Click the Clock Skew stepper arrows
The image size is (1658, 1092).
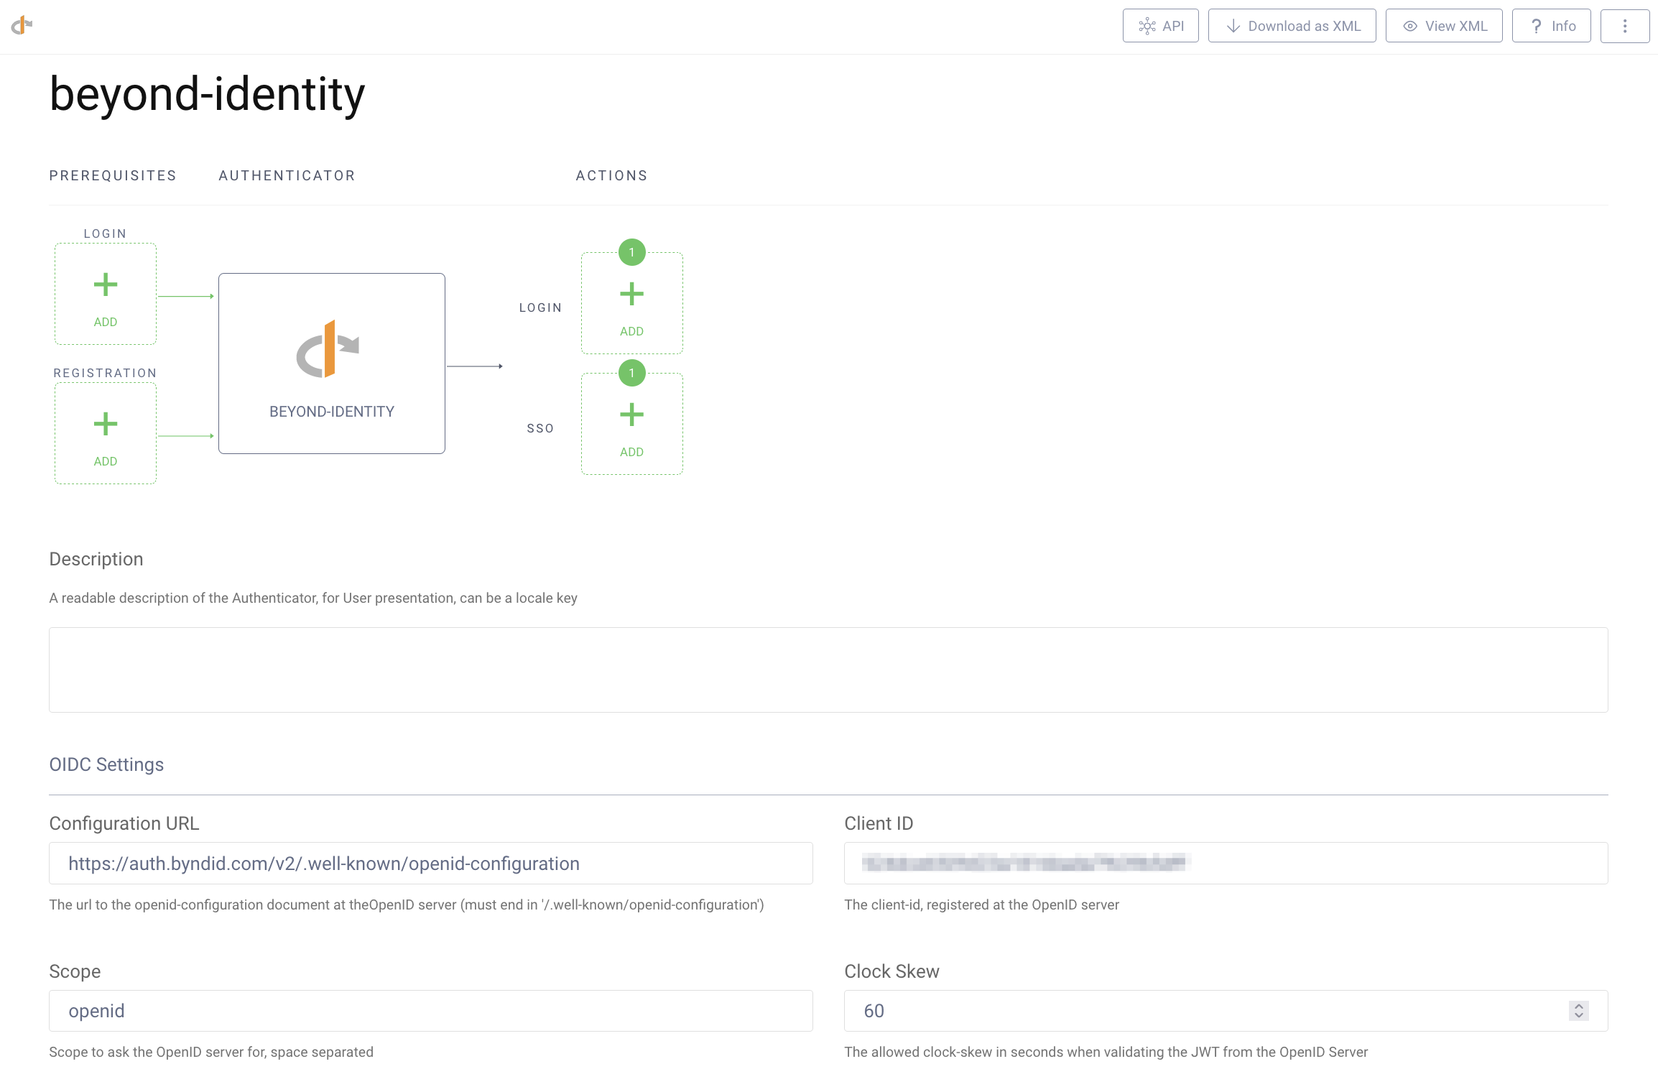coord(1578,1011)
